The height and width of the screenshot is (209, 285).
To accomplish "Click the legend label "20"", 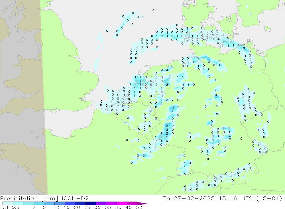I will pos(77,207).
